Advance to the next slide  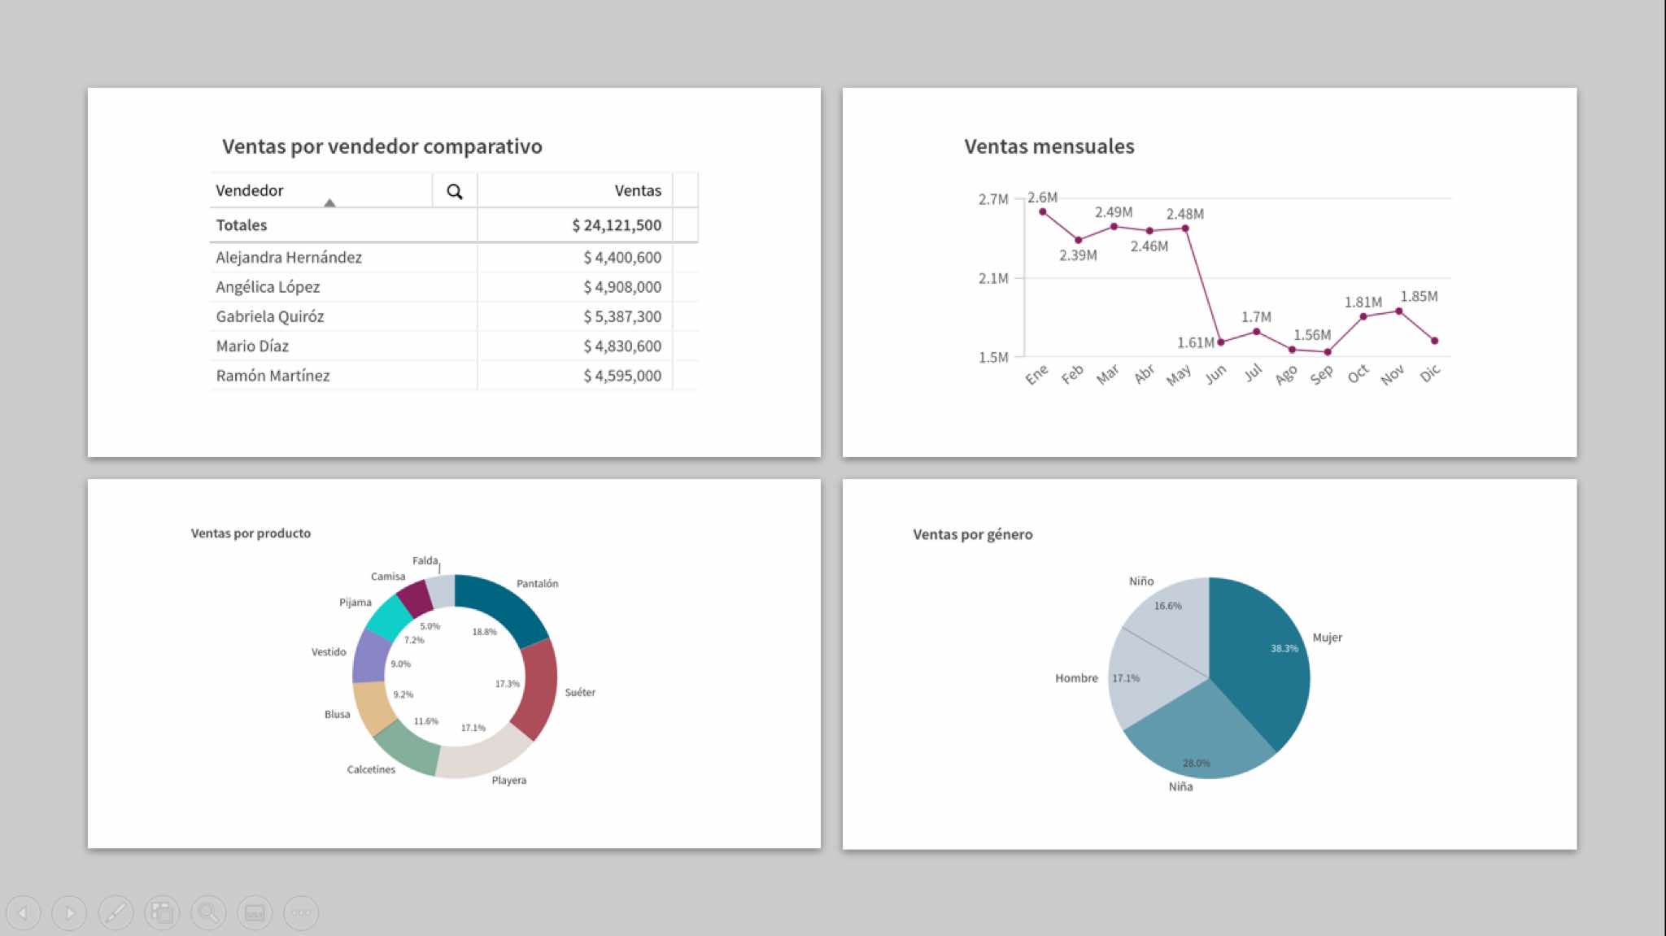[70, 913]
